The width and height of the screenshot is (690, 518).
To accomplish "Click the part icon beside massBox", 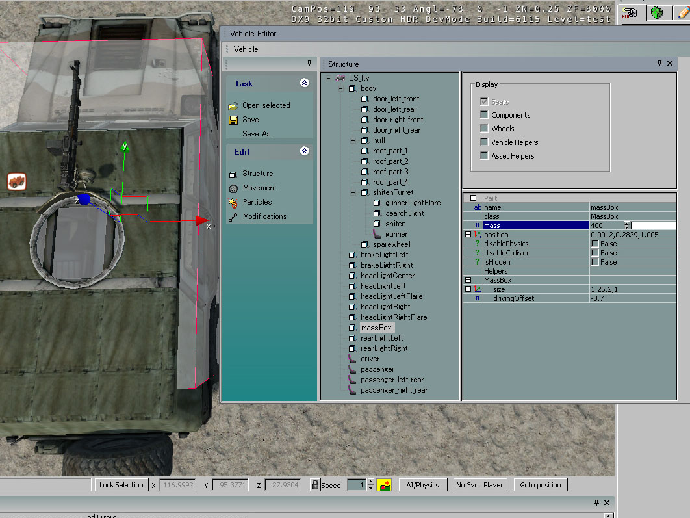I will pos(352,328).
